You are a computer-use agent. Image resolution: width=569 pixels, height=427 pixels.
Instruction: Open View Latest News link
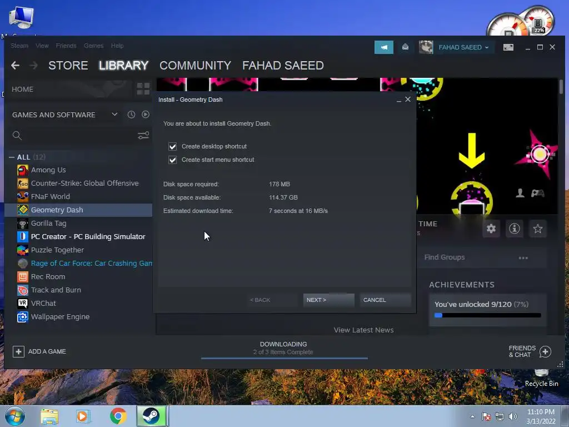(363, 330)
